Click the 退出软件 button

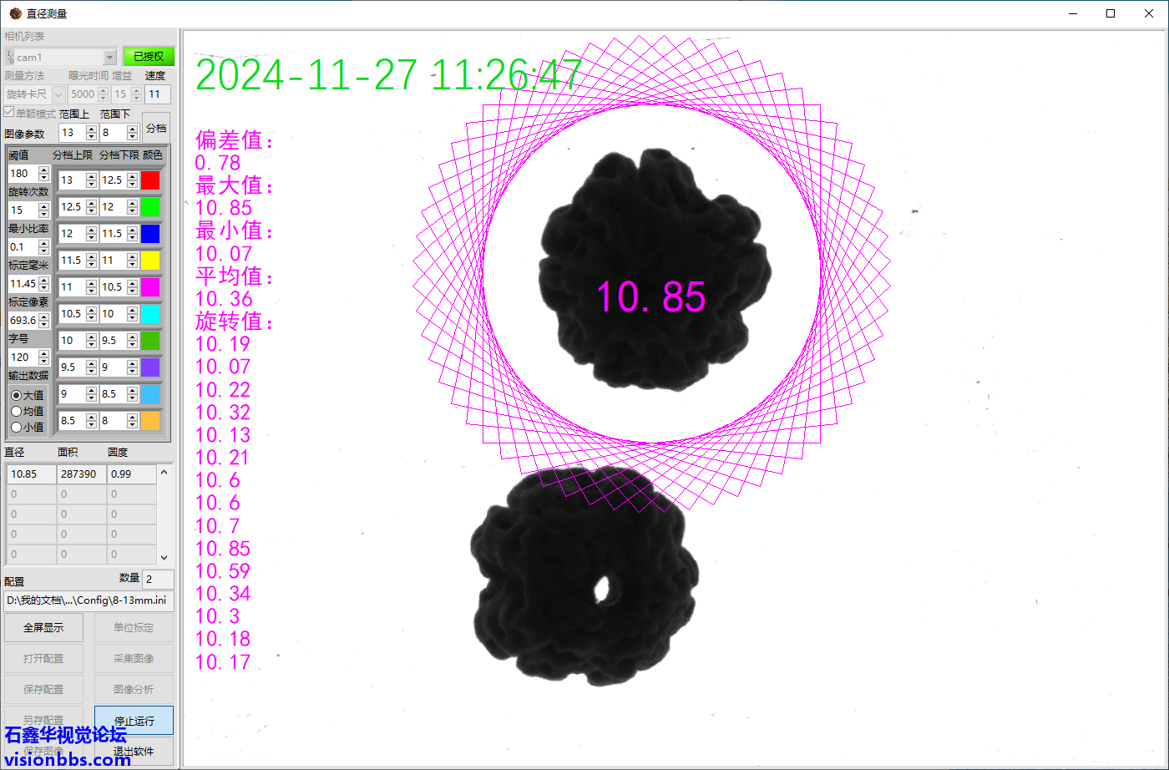(134, 752)
